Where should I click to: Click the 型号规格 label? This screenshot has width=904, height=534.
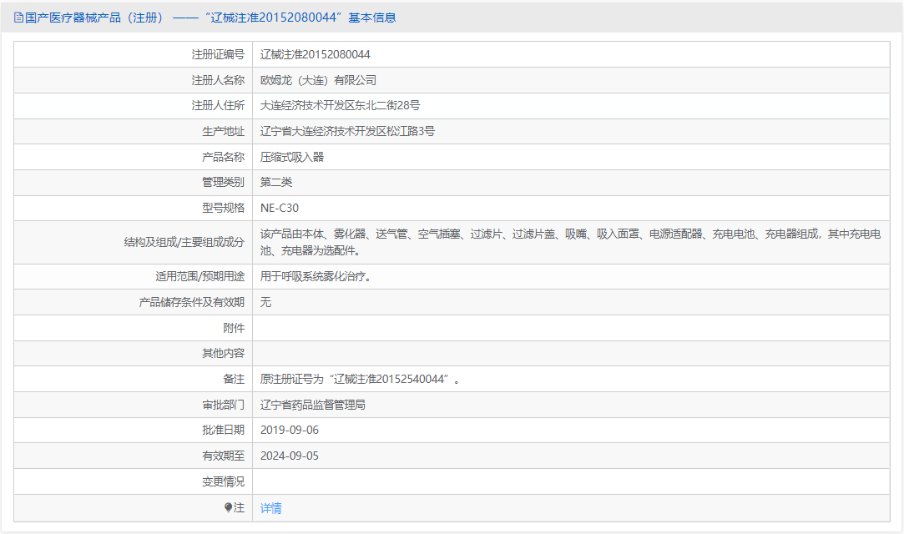223,208
